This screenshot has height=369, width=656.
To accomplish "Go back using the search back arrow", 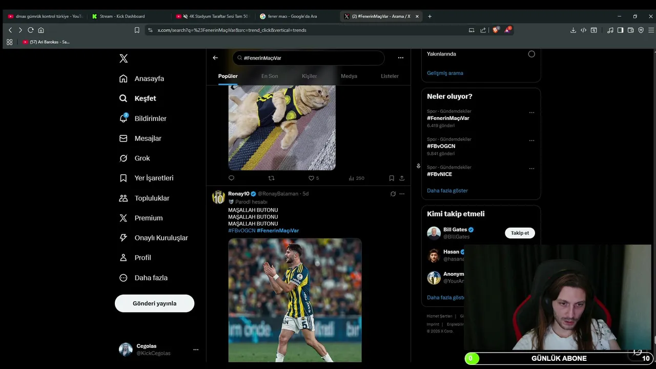I will point(215,58).
